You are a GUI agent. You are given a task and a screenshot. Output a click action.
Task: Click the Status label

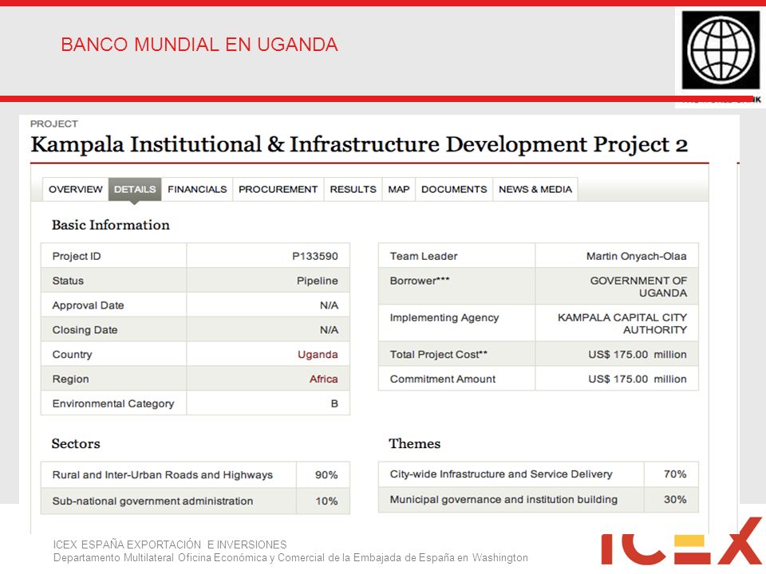(68, 281)
